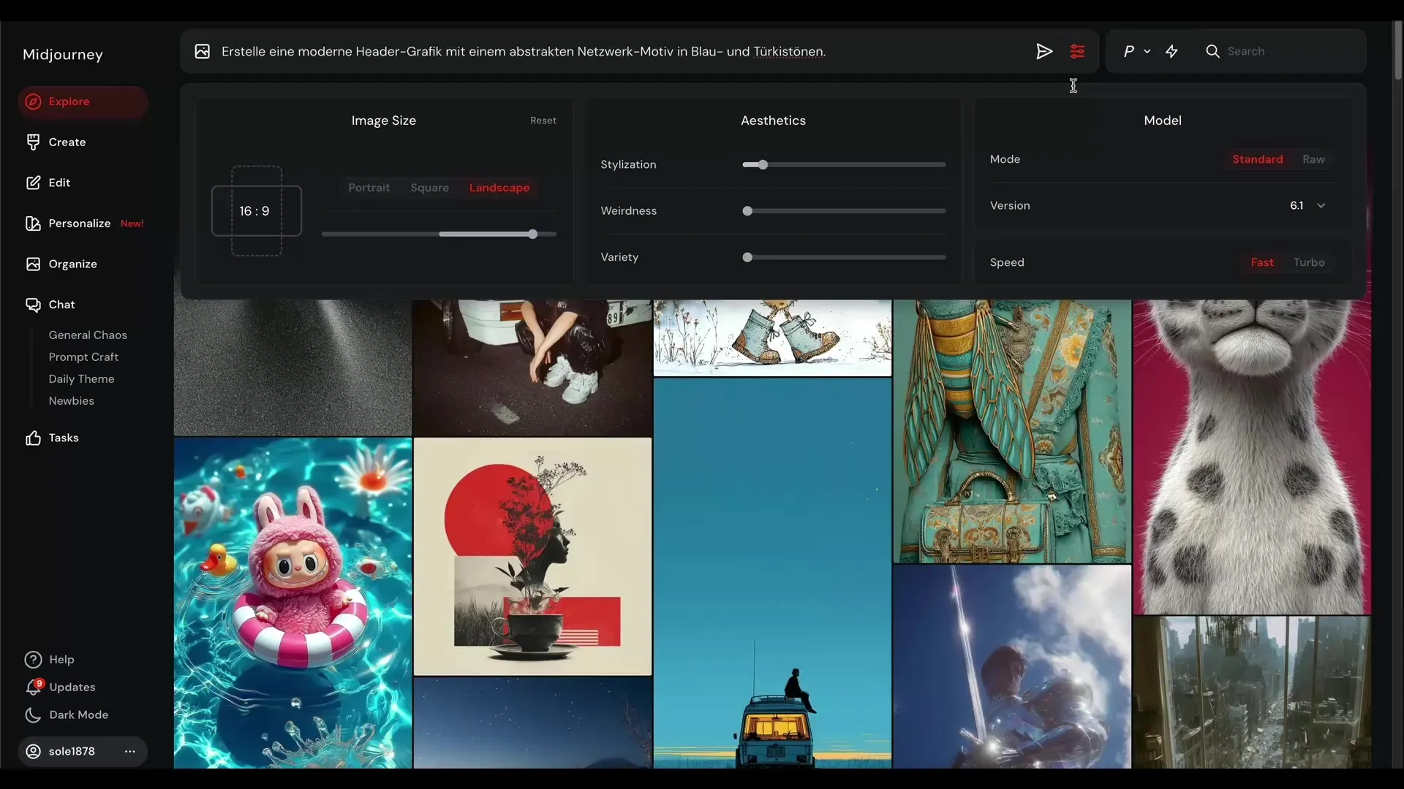Toggle the red settings sliders icon
The width and height of the screenshot is (1404, 789).
click(1077, 51)
